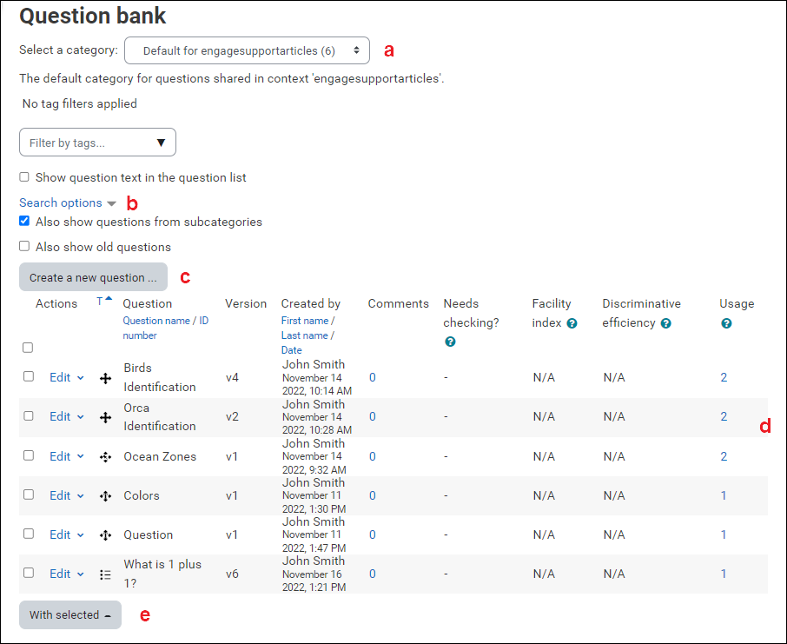Open Filter by tags dropdown
Screen dimensions: 787x644
(x=97, y=143)
